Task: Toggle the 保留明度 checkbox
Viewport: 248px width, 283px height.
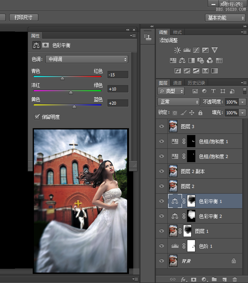Action: coord(37,117)
